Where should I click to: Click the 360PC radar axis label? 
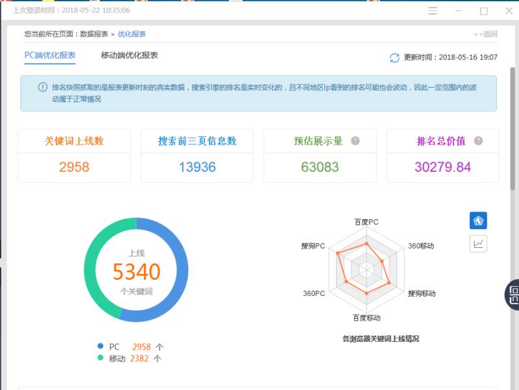click(314, 293)
